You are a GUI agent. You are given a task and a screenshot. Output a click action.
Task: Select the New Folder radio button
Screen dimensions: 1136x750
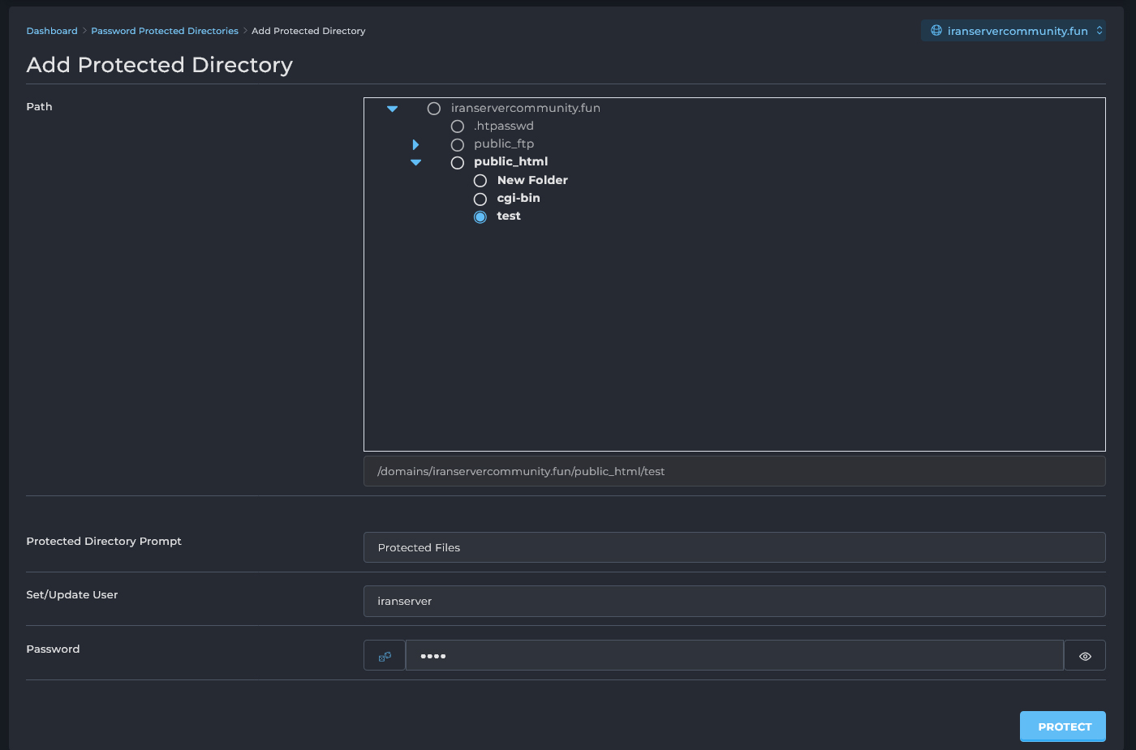pos(480,181)
